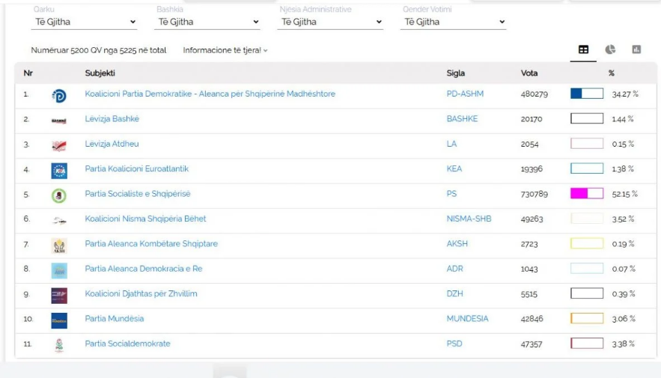Image resolution: width=661 pixels, height=378 pixels.
Task: Switch to pie chart view icon
Action: click(610, 49)
